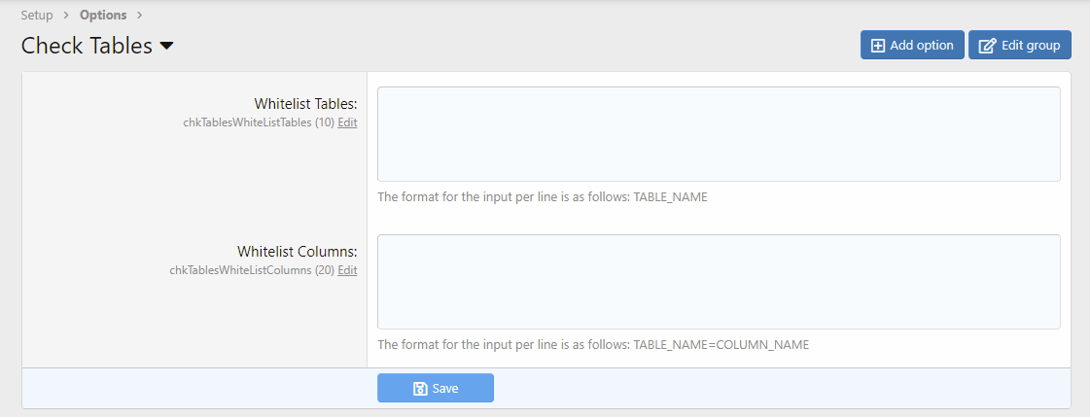This screenshot has height=417, width=1090.
Task: Edit the chkTablesWhiteListColumns option
Action: tap(347, 270)
